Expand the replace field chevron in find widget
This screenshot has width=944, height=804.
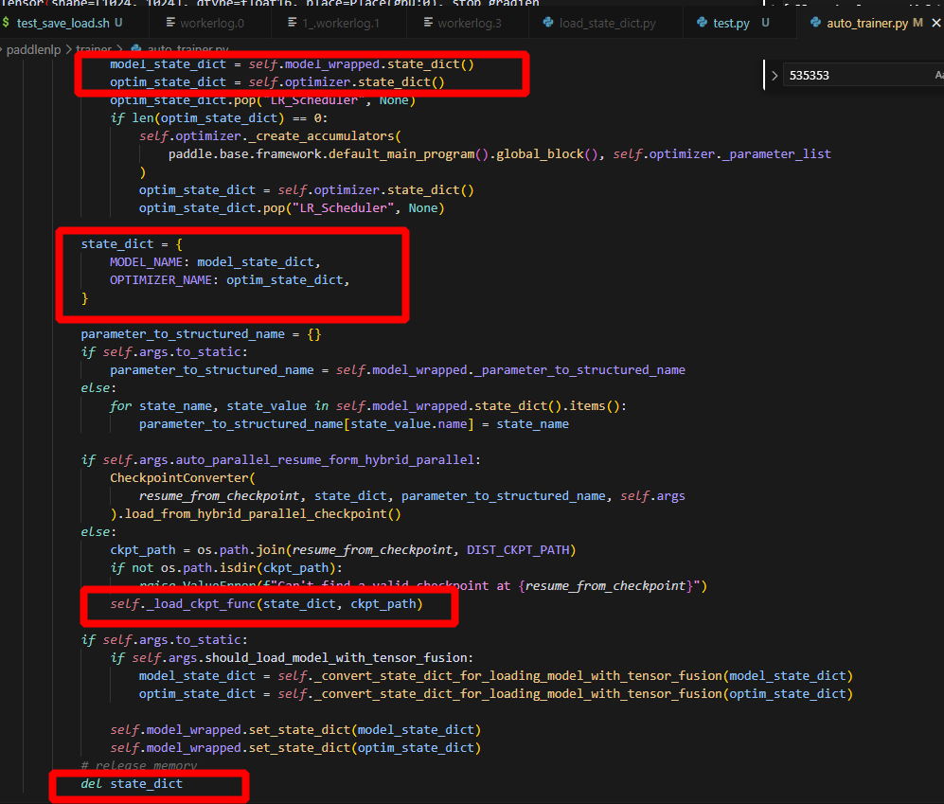tap(775, 75)
